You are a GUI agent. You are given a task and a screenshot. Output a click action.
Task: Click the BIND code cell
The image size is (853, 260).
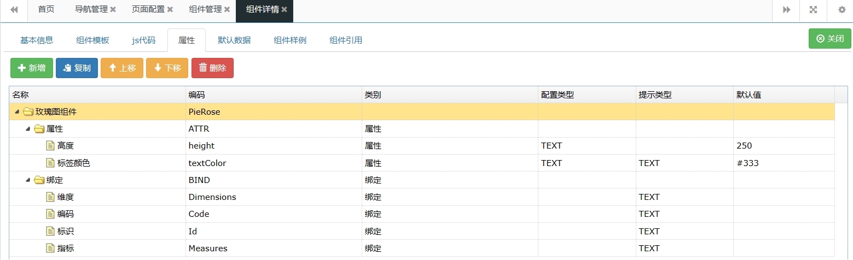pyautogui.click(x=274, y=180)
